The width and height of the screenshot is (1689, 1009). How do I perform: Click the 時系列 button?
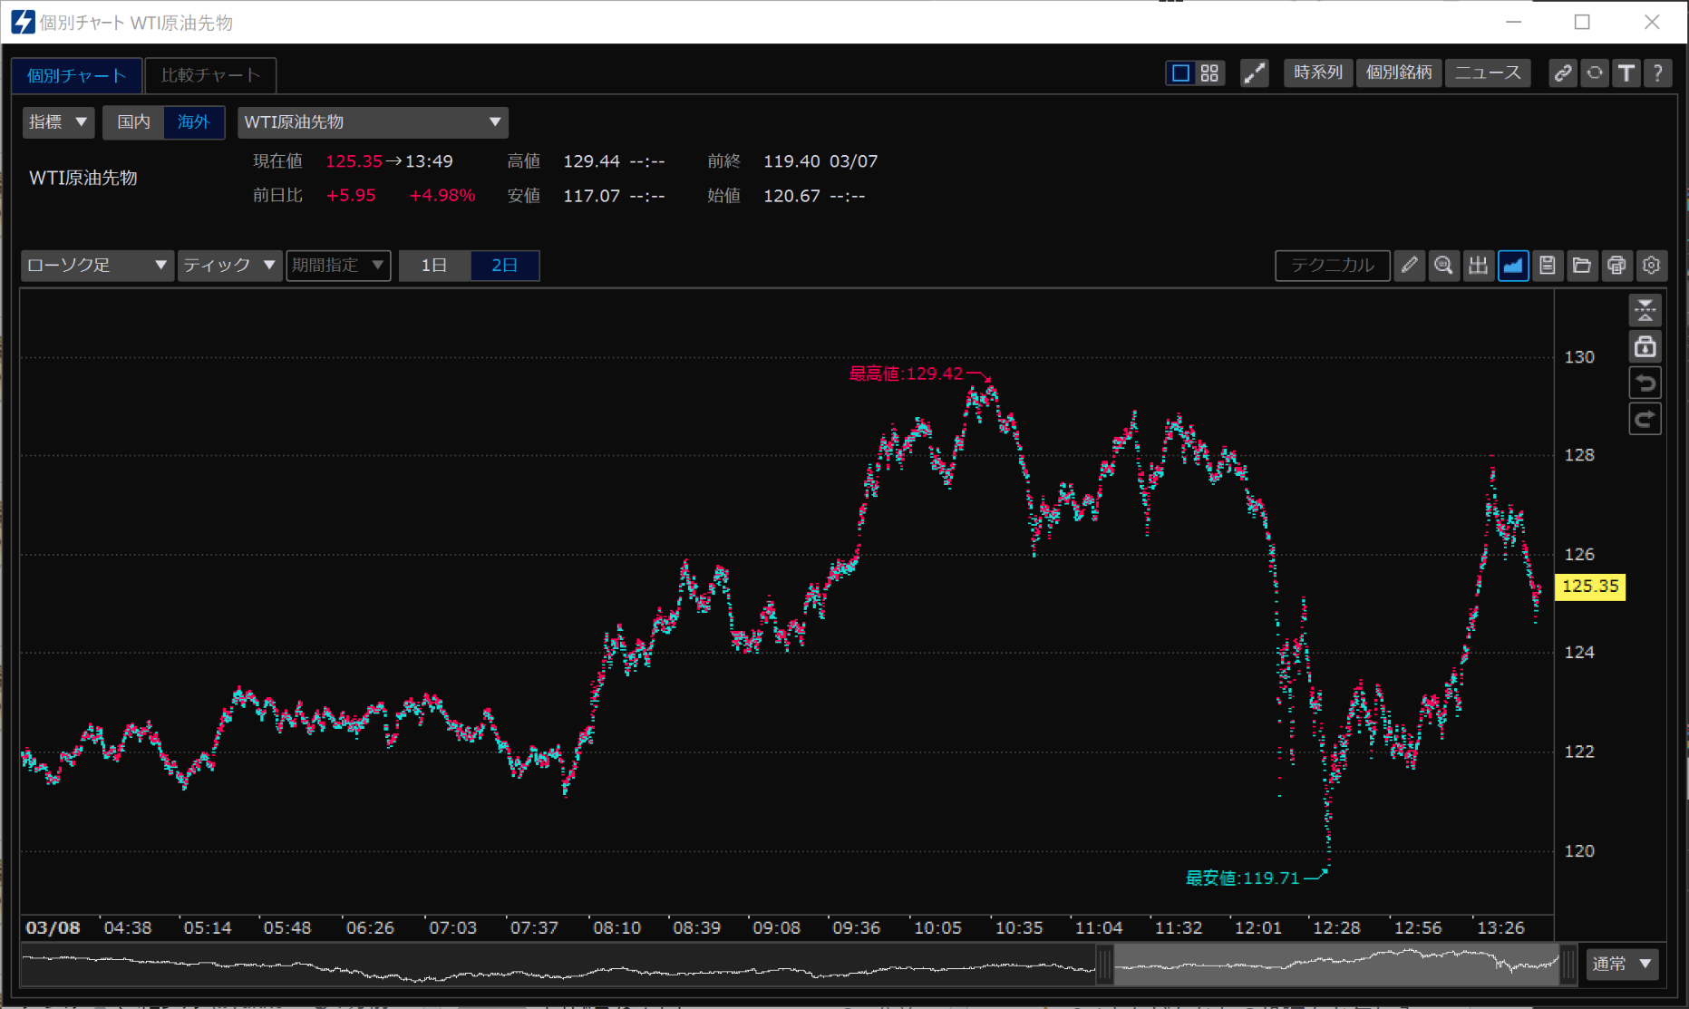coord(1317,73)
